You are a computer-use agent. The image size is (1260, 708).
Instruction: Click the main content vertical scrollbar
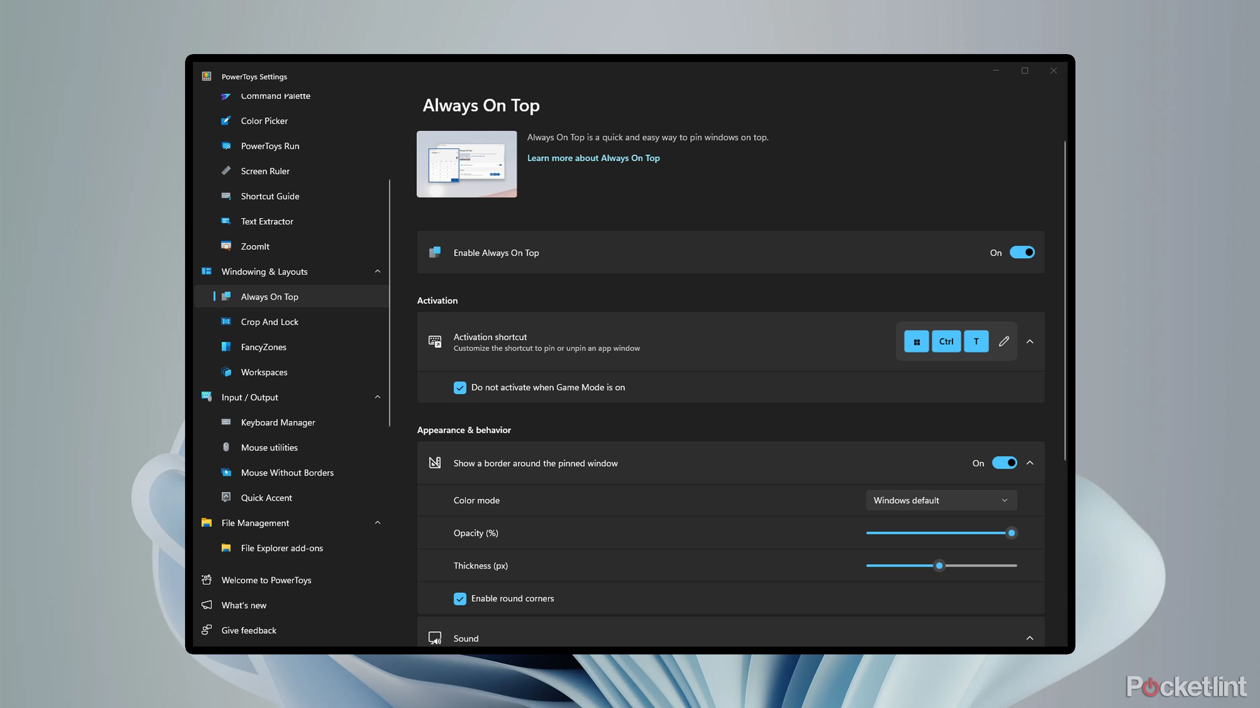[1065, 300]
